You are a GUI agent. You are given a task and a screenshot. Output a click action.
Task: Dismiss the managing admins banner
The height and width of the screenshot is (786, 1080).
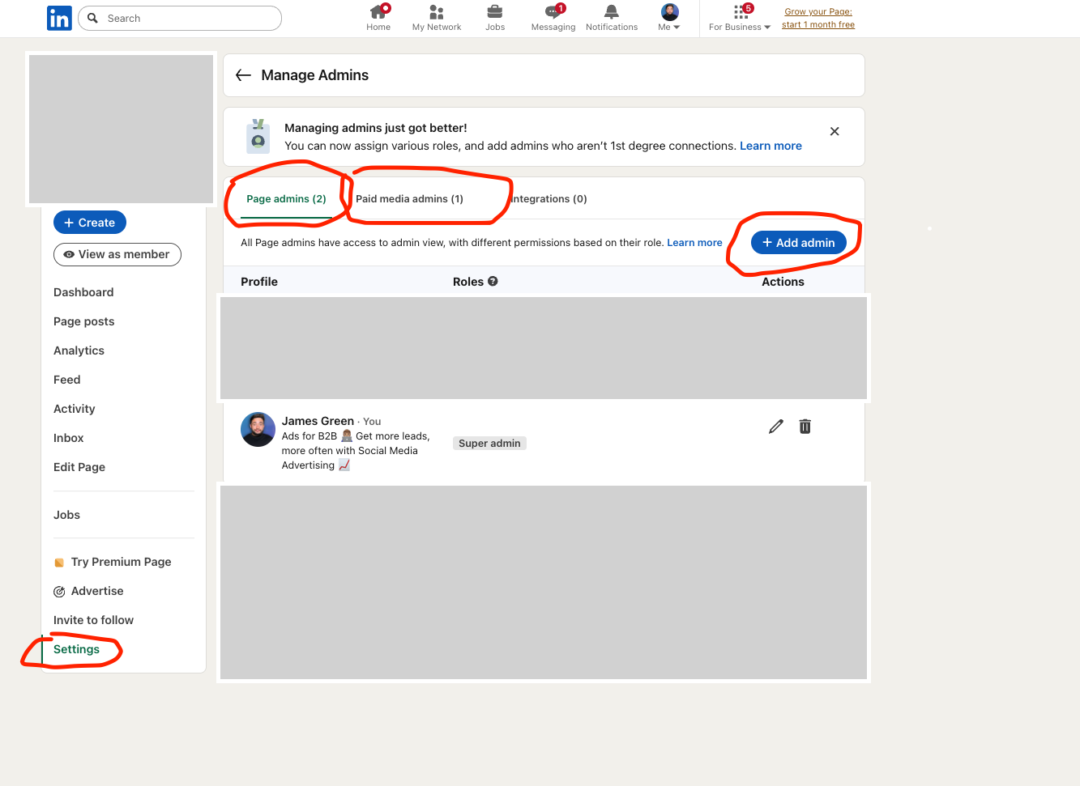[x=835, y=131]
